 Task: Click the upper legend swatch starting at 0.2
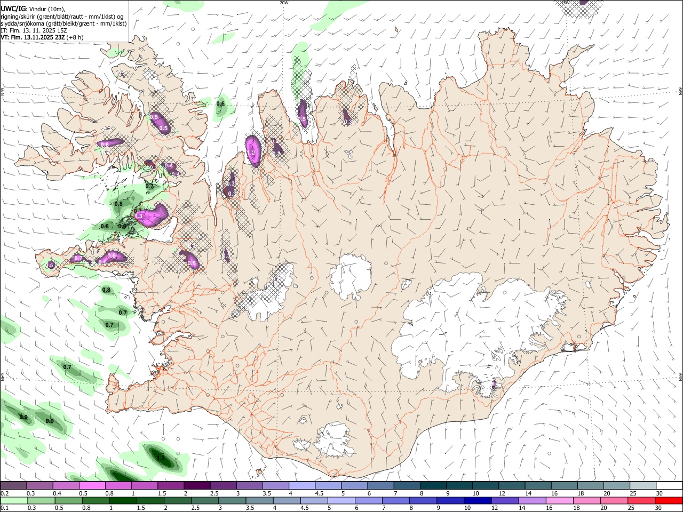[x=13, y=486]
